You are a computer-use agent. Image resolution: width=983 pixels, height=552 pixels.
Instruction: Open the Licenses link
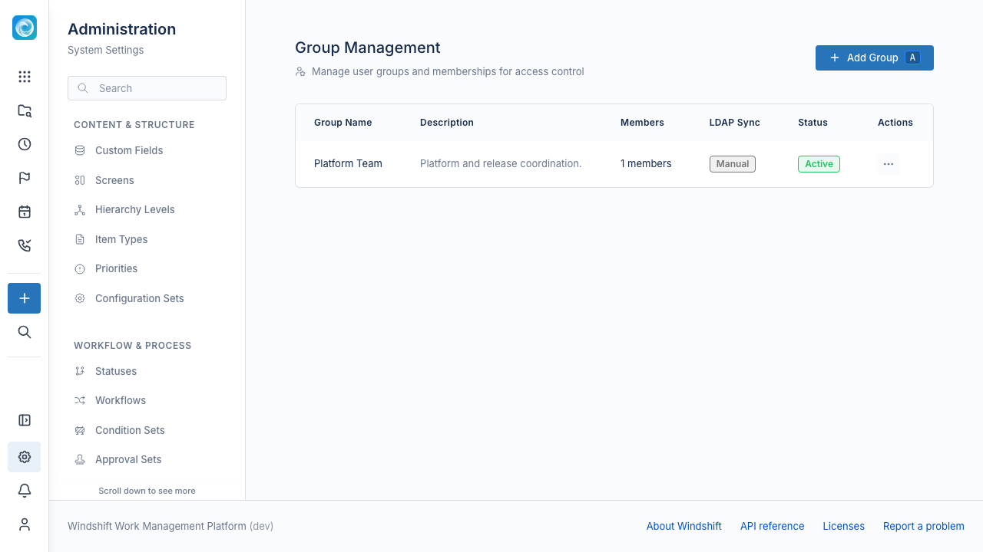(x=843, y=526)
